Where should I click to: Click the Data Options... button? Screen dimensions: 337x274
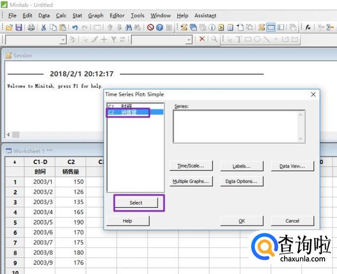(x=242, y=182)
